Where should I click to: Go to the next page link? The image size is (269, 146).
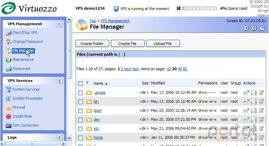coord(128,69)
